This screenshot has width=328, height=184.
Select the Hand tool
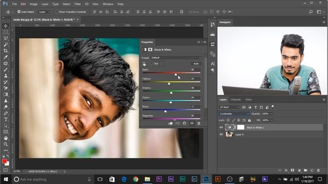pyautogui.click(x=6, y=138)
